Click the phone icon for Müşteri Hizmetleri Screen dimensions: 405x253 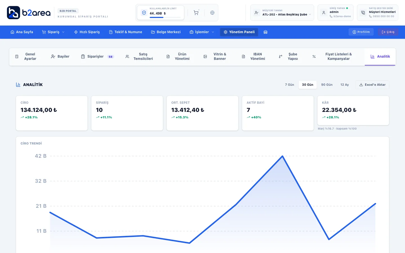click(363, 13)
